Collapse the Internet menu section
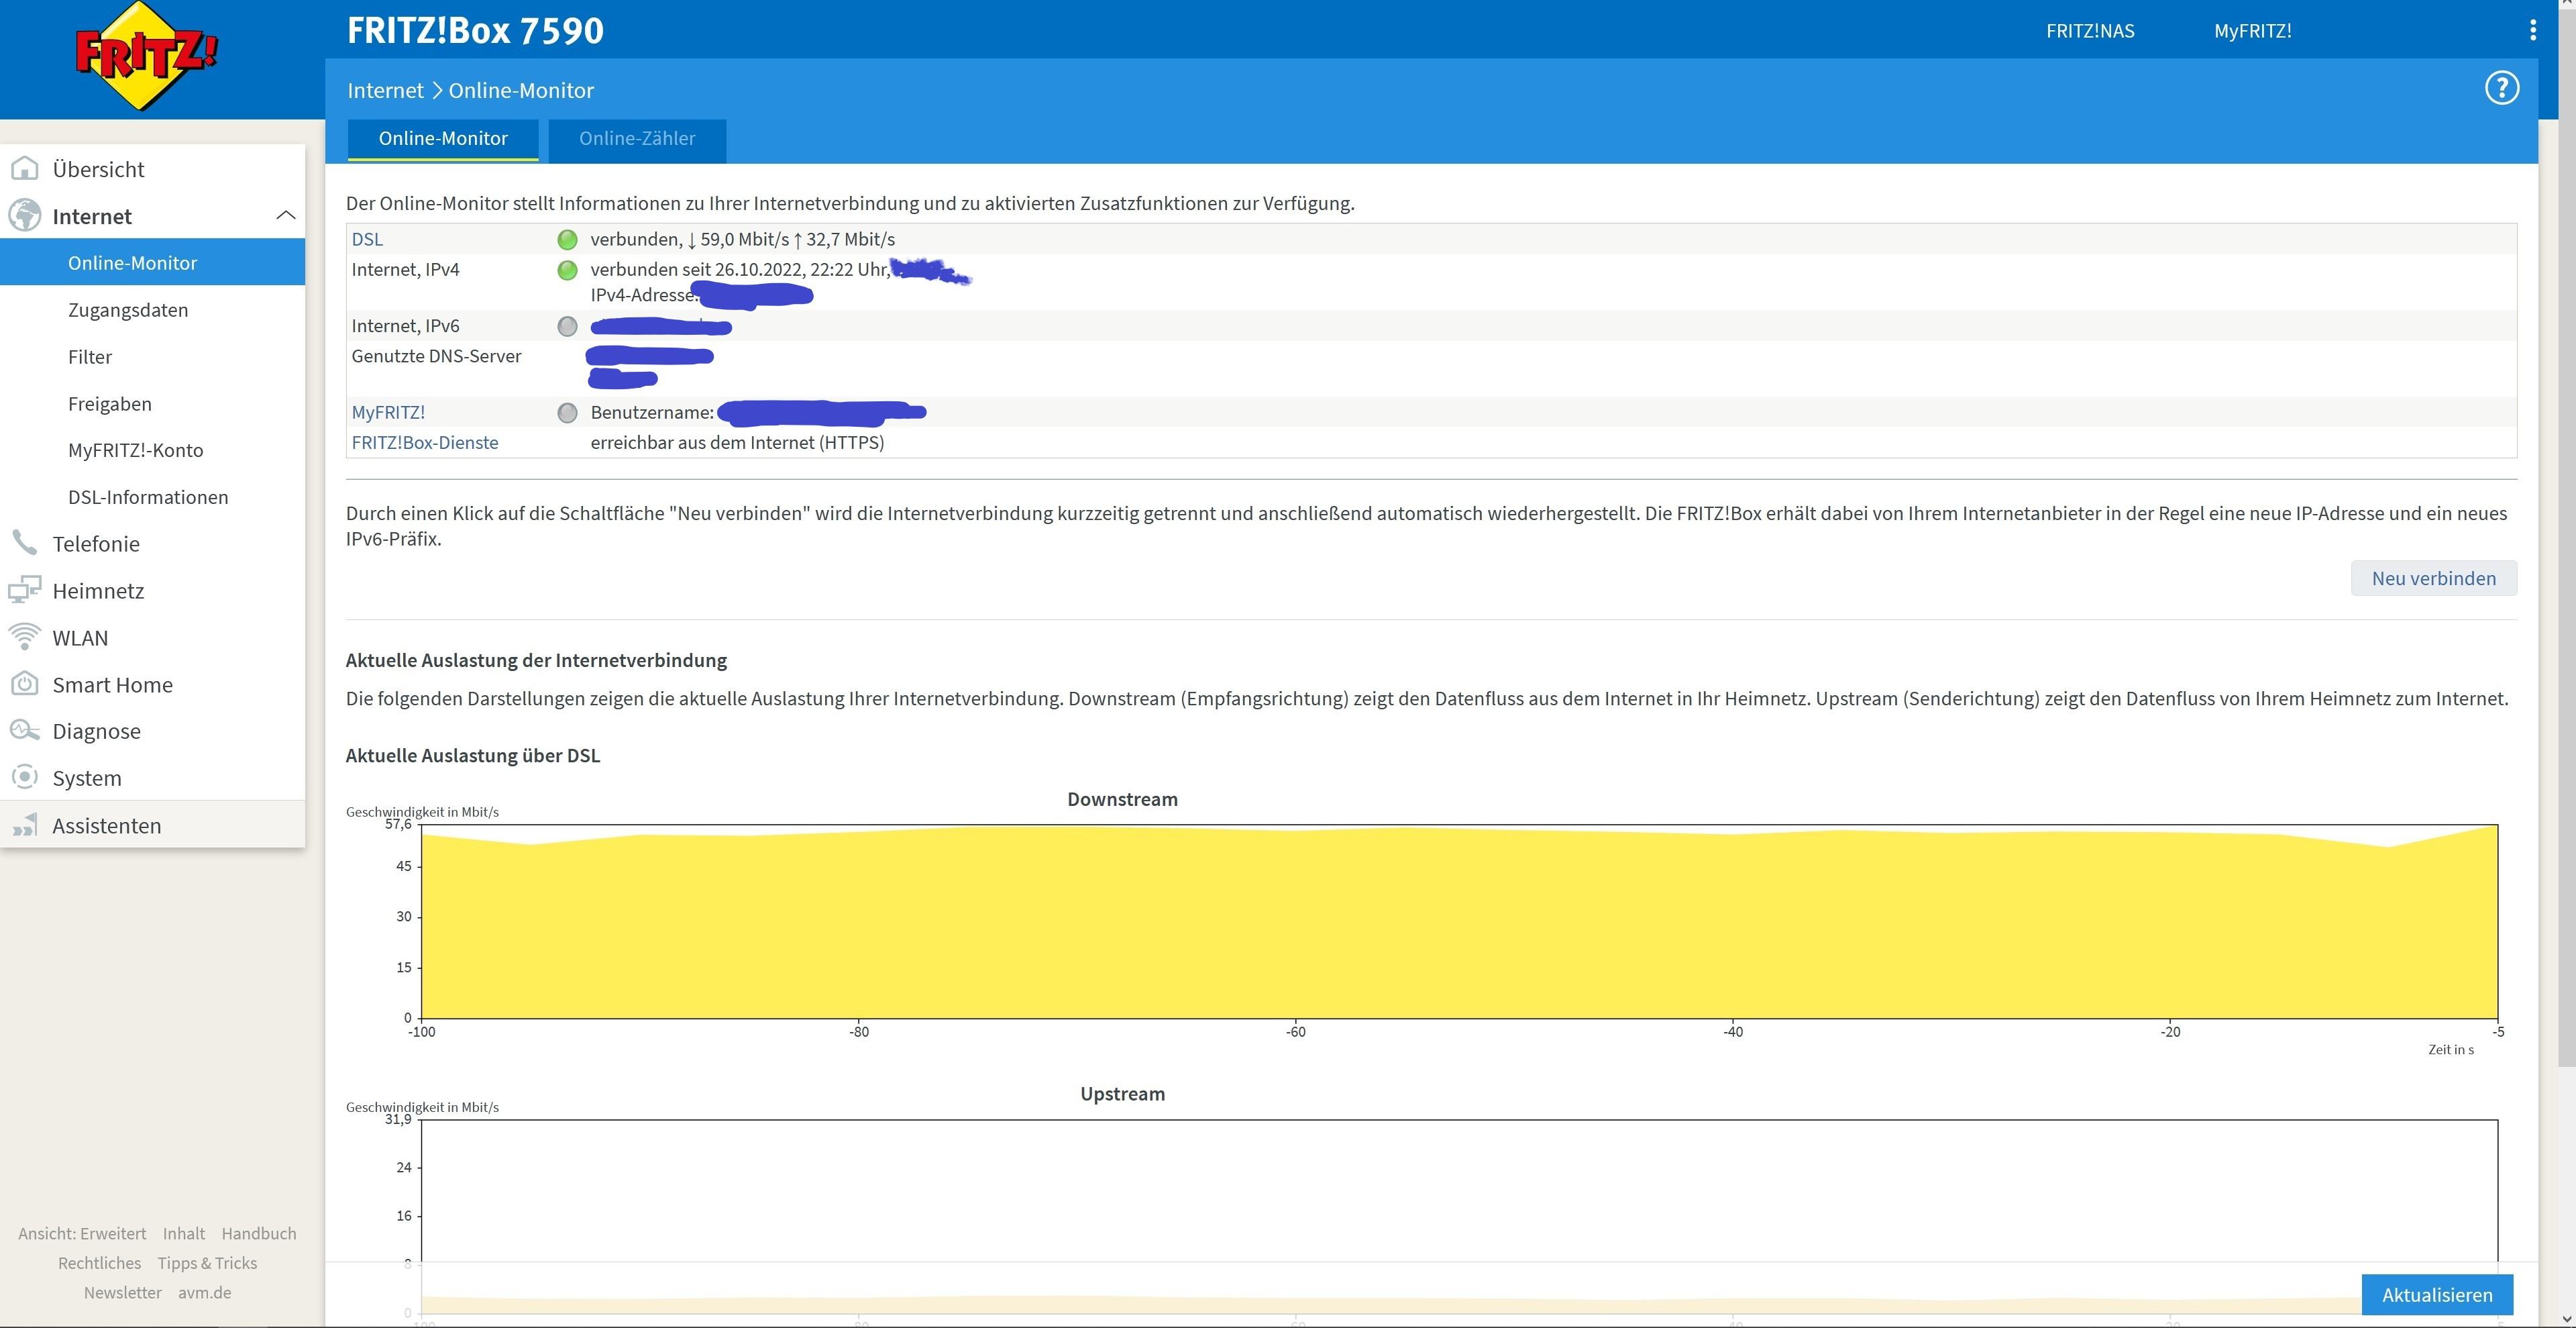The width and height of the screenshot is (2576, 1328). pyautogui.click(x=286, y=215)
